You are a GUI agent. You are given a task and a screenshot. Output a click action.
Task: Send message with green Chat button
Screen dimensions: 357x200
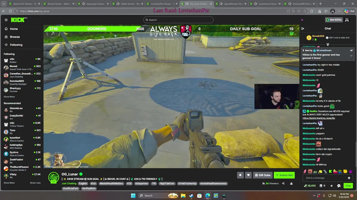348,186
